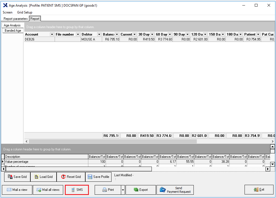Exit the Age Analysis window

259,189
